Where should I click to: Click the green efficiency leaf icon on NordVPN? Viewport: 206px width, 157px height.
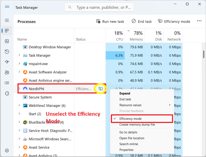point(101,89)
